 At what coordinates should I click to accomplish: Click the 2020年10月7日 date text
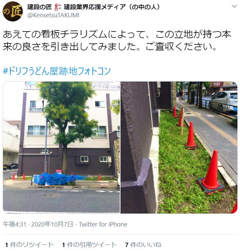coord(52,224)
